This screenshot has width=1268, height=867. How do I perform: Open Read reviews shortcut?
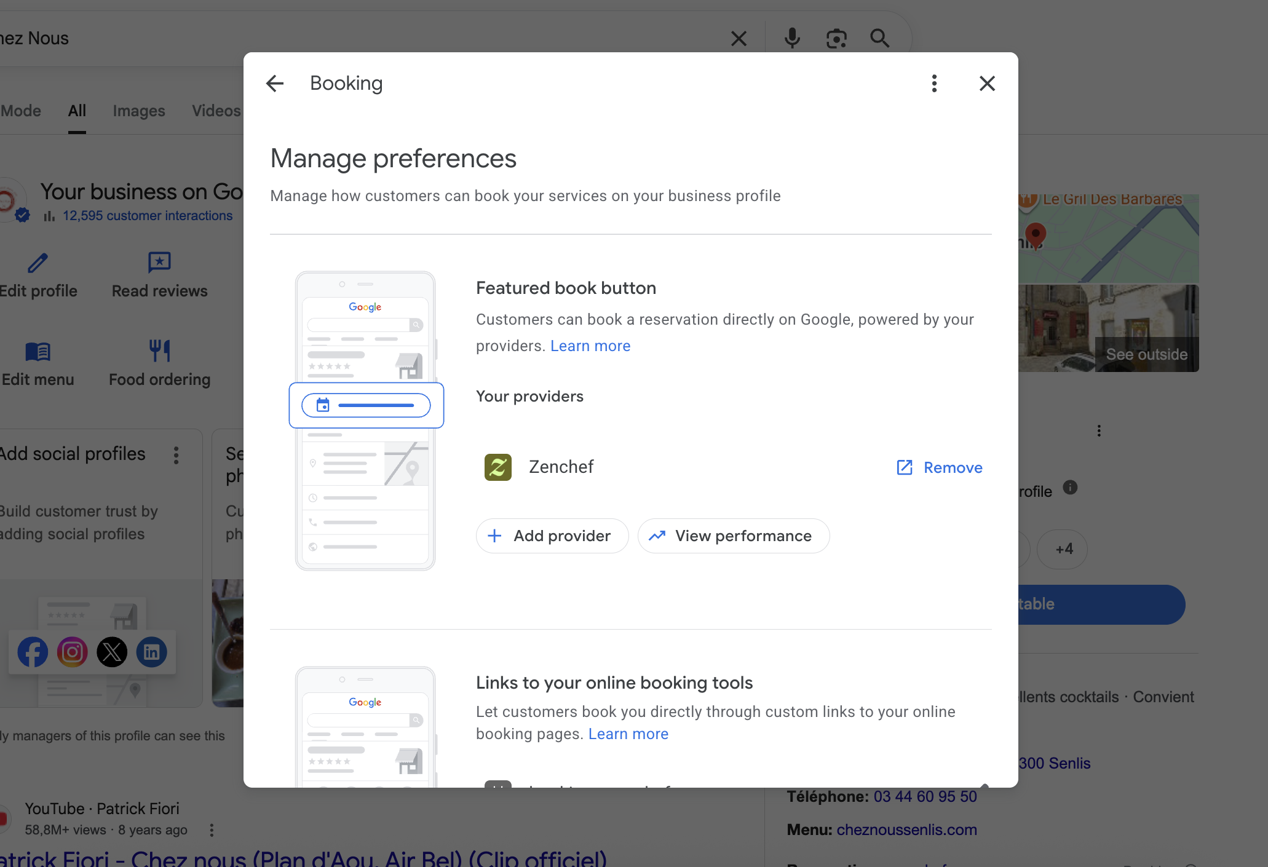[159, 275]
